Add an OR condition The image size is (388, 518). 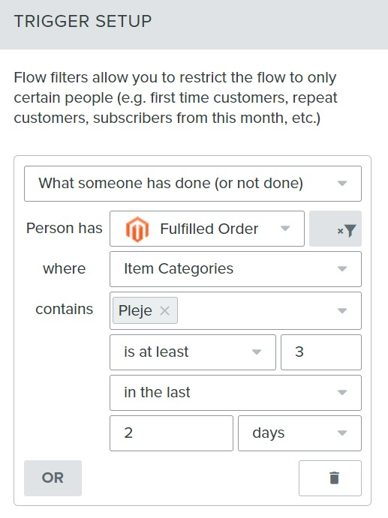tap(53, 478)
